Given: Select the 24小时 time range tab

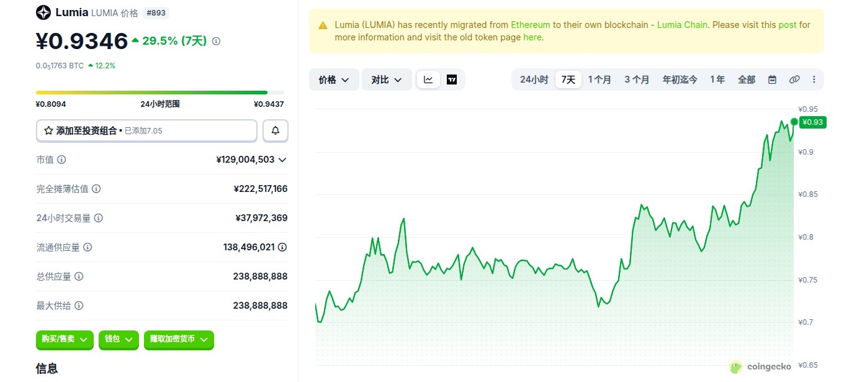Looking at the screenshot, I should [x=534, y=80].
